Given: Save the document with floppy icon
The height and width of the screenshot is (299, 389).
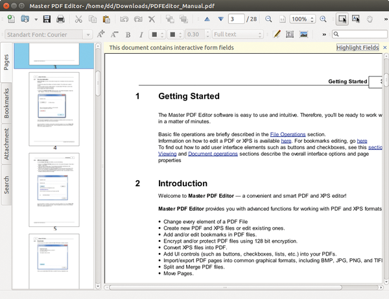Looking at the screenshot, I should coord(47,19).
